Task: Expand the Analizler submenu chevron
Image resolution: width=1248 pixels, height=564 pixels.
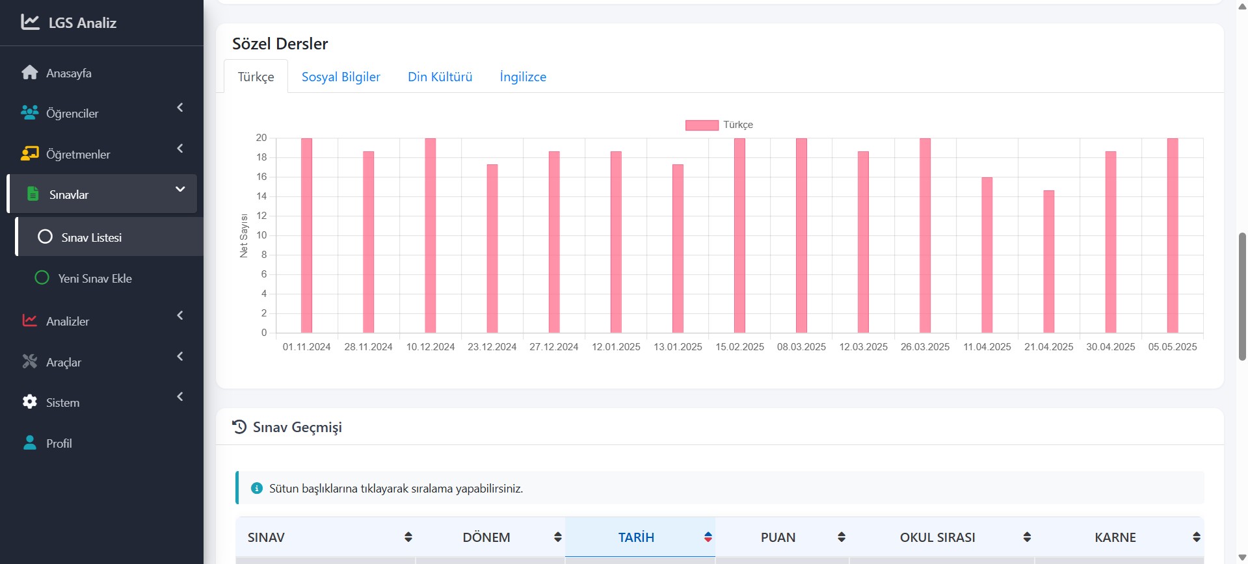Action: coord(180,316)
